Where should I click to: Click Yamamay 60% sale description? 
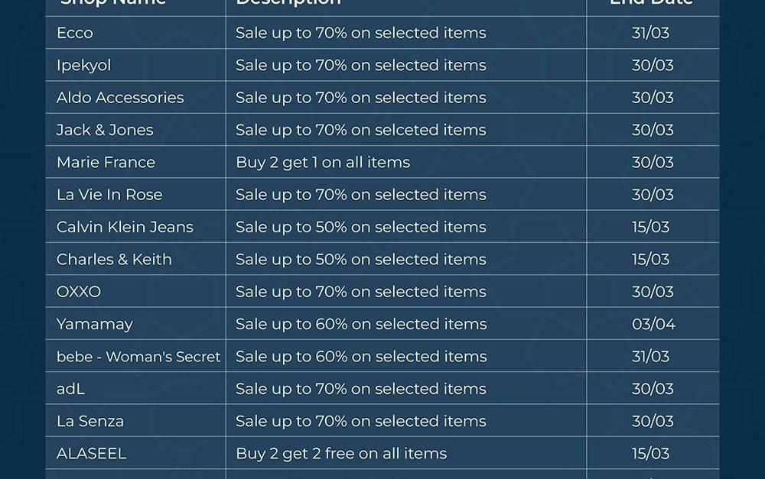pyautogui.click(x=361, y=324)
